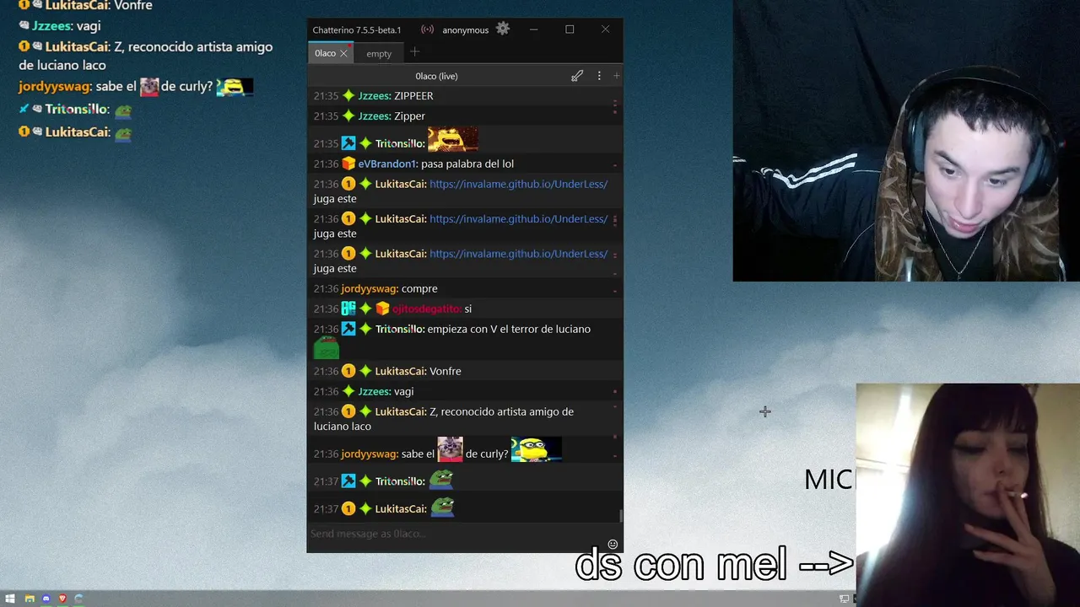Click LukitasCai's gold 1 badge in Vonfre message
This screenshot has height=607, width=1080.
coord(348,371)
